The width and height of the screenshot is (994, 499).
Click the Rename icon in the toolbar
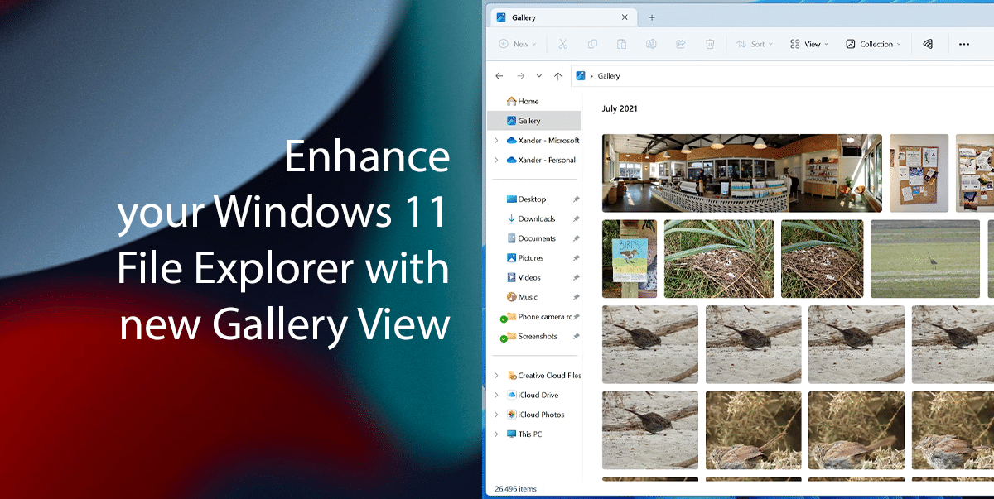tap(651, 43)
